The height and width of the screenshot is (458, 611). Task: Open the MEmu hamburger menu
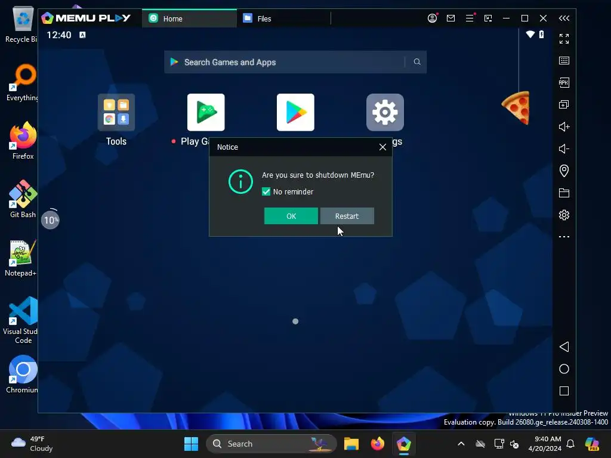(x=470, y=18)
